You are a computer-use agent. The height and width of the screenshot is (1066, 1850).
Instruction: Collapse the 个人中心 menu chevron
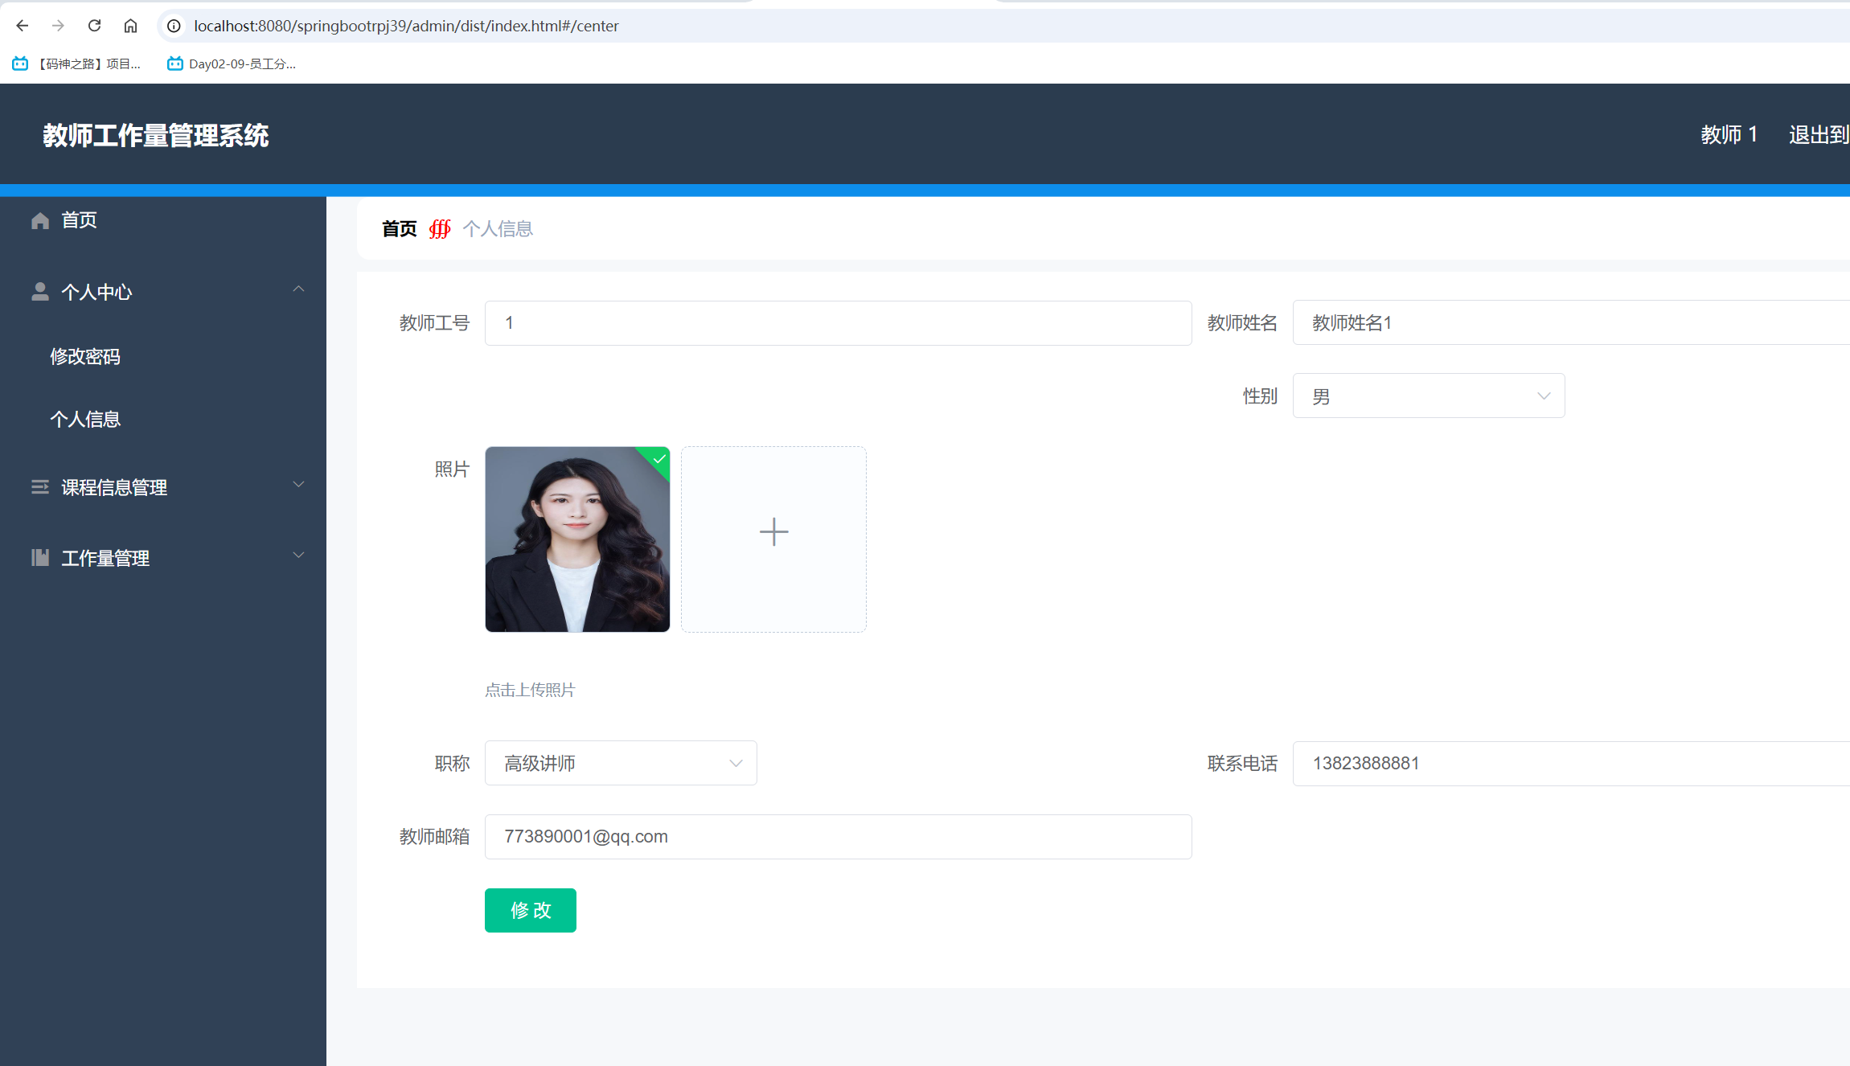pos(298,289)
